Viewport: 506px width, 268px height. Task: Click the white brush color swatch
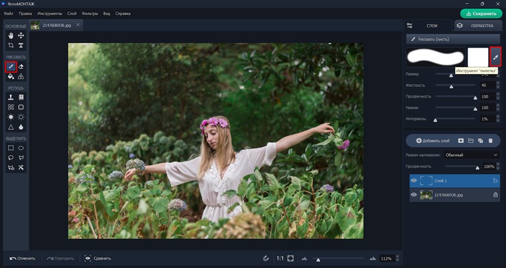click(477, 57)
